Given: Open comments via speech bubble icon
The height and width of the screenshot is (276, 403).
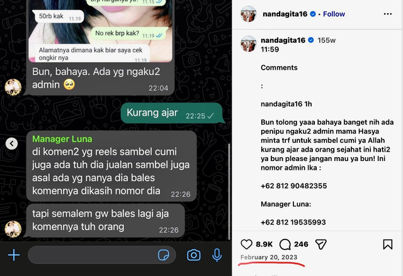Looking at the screenshot, I should pos(285,244).
